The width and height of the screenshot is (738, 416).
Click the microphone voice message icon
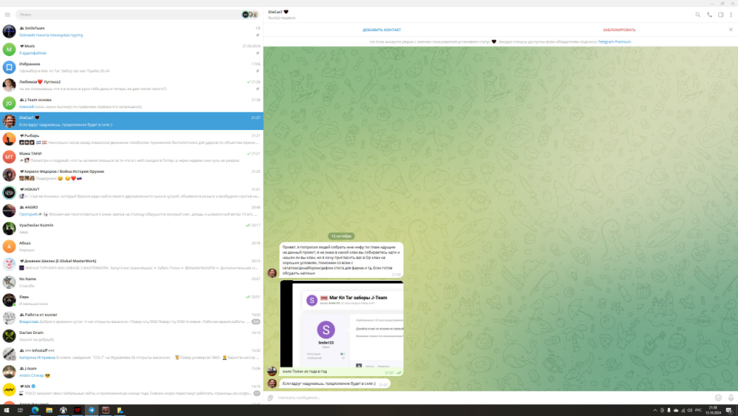point(730,398)
